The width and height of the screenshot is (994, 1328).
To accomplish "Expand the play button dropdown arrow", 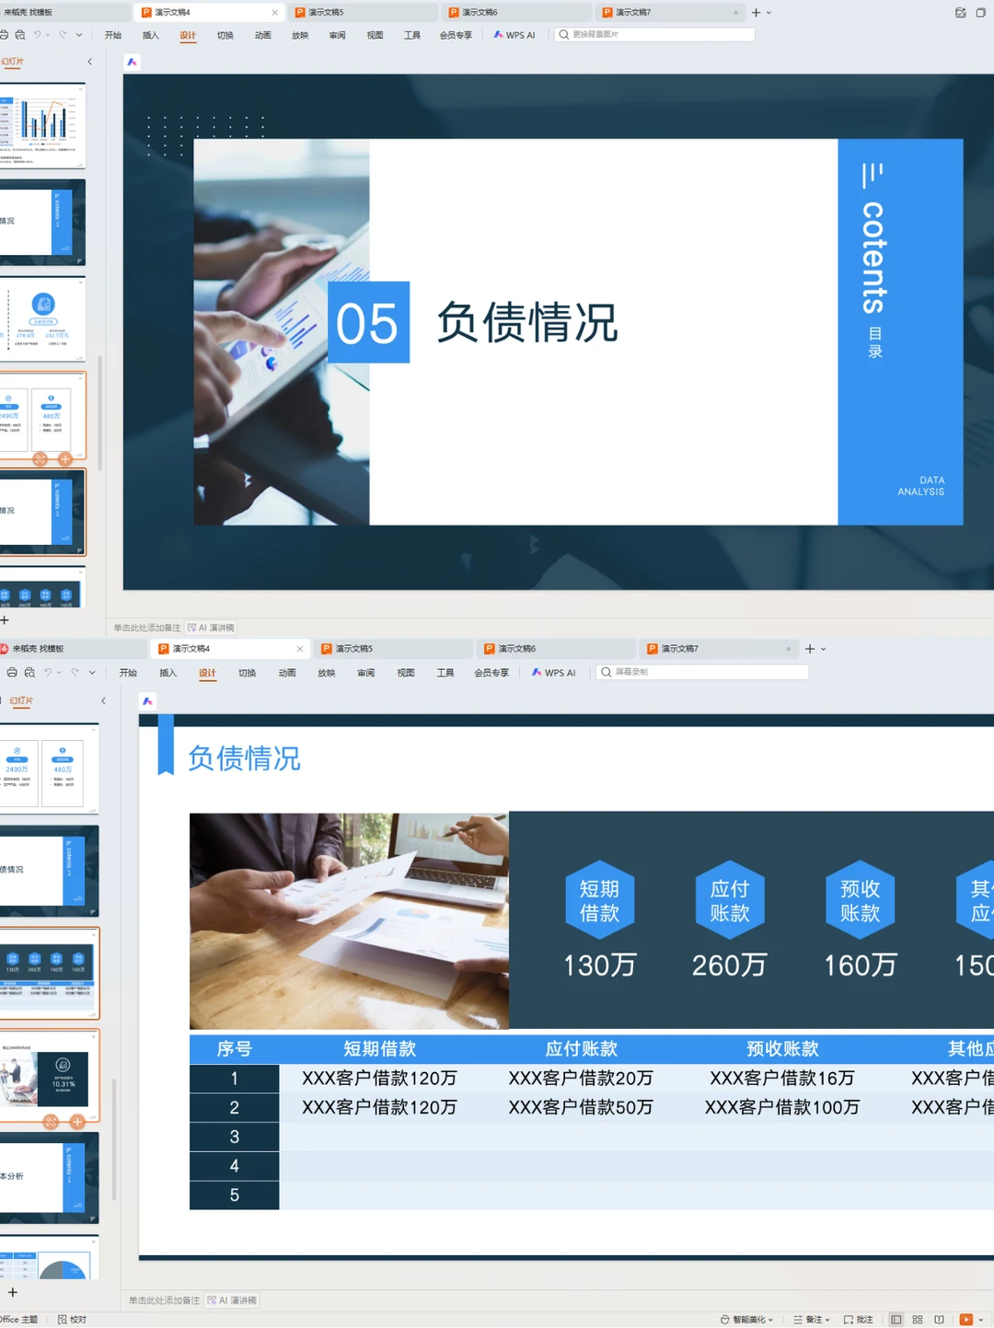I will coord(981,1319).
